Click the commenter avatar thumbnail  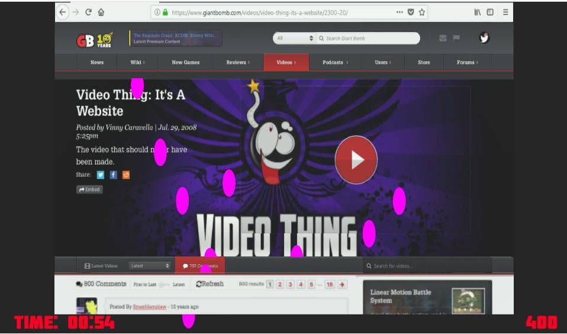click(87, 306)
